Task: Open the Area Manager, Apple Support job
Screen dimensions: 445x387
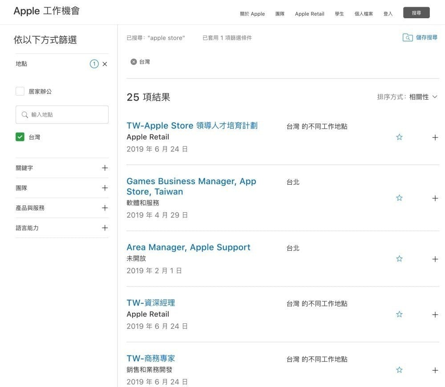Action: 188,247
